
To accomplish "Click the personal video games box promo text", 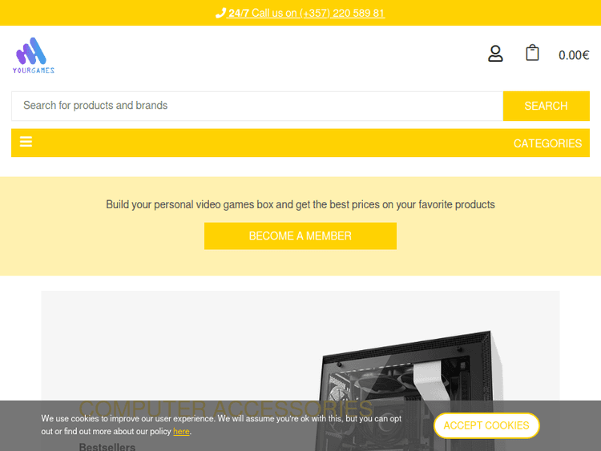I will pyautogui.click(x=300, y=204).
